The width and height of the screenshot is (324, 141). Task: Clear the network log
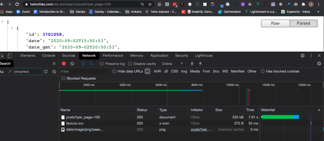point(72,64)
